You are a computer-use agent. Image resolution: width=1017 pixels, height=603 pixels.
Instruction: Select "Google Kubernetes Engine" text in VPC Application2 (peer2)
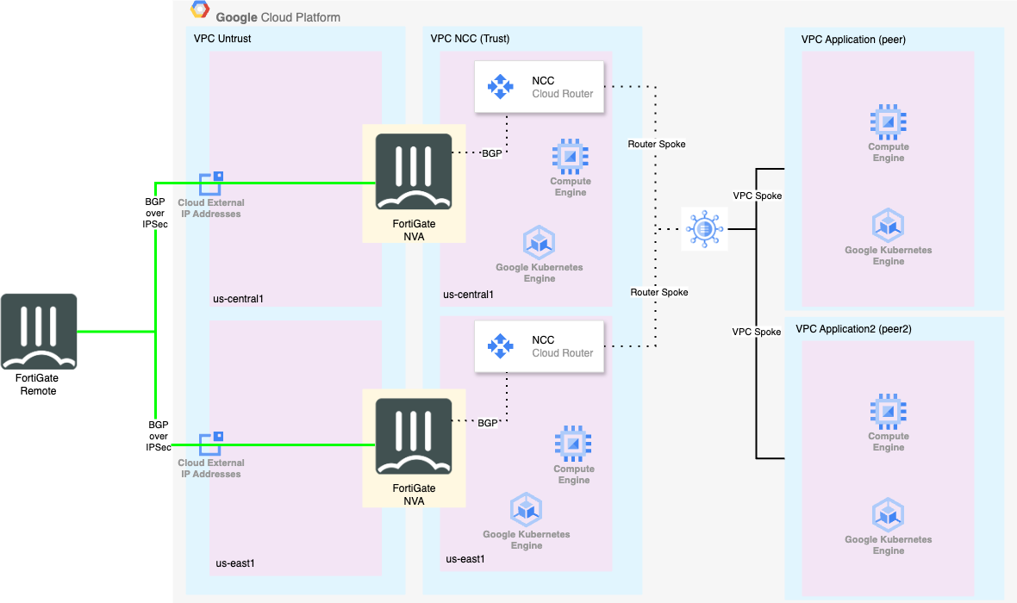(x=888, y=544)
